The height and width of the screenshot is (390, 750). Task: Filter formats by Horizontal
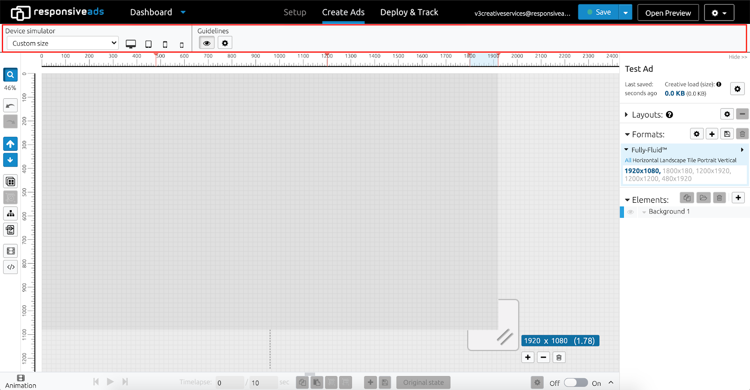pyautogui.click(x=646, y=161)
